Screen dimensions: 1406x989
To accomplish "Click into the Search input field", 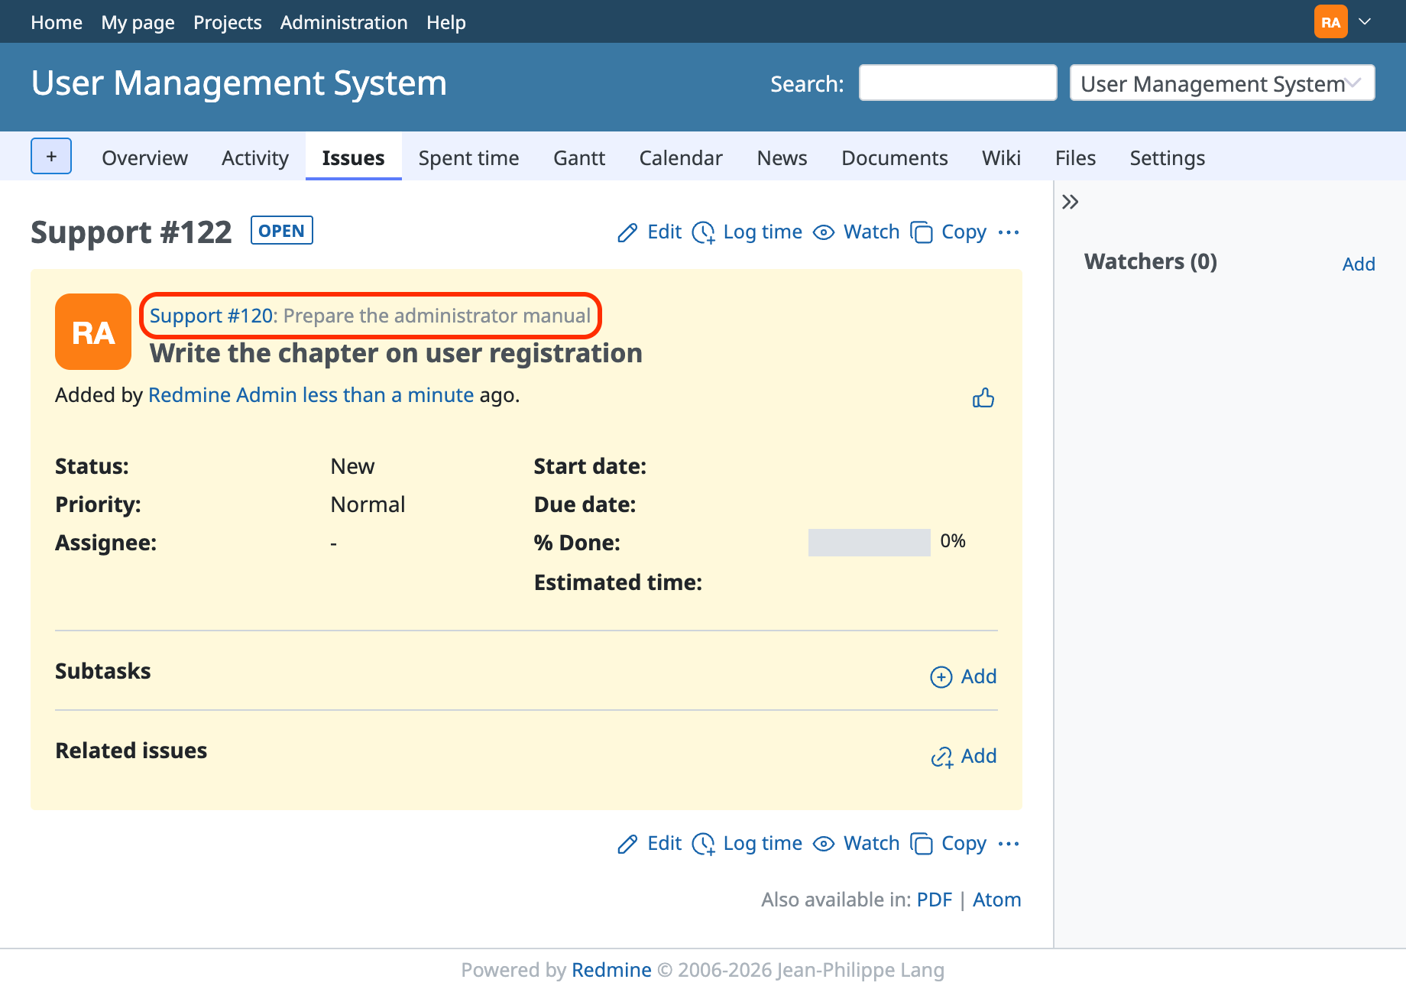I will pos(958,83).
